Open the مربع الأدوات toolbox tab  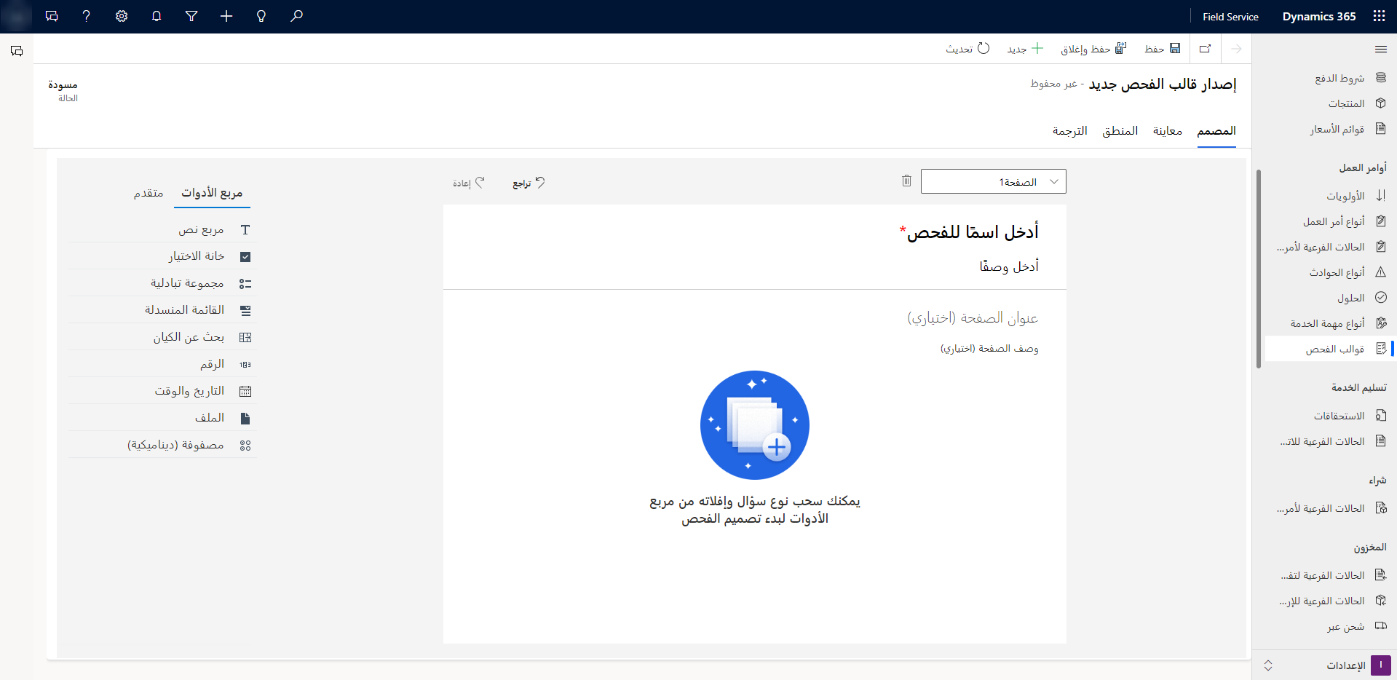tap(212, 193)
